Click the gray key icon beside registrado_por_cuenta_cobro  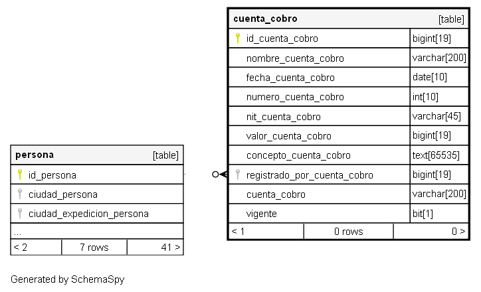[238, 175]
